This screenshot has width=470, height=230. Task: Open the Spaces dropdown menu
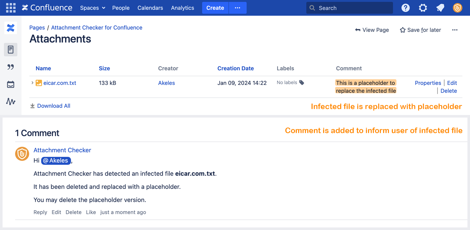pos(93,8)
